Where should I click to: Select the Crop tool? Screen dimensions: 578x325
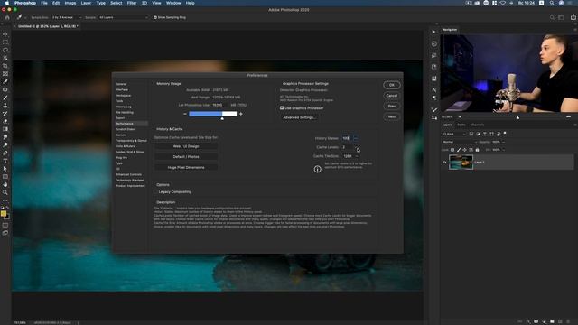[5, 66]
